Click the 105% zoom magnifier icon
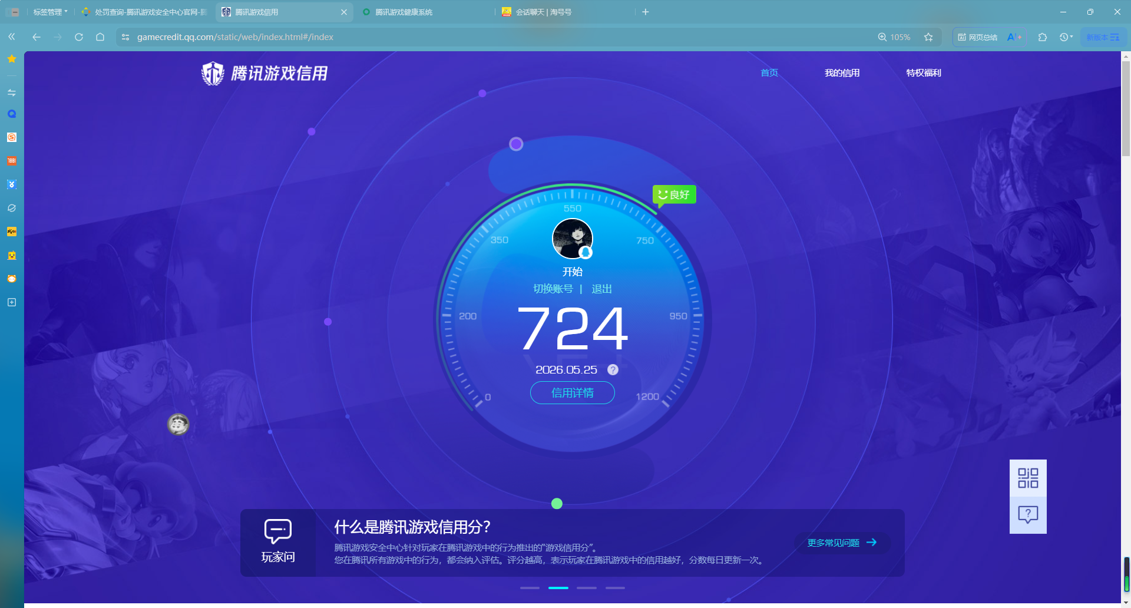This screenshot has width=1131, height=608. coord(882,37)
